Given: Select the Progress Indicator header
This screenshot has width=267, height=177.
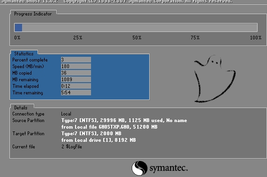Looking at the screenshot, I should tap(33, 14).
